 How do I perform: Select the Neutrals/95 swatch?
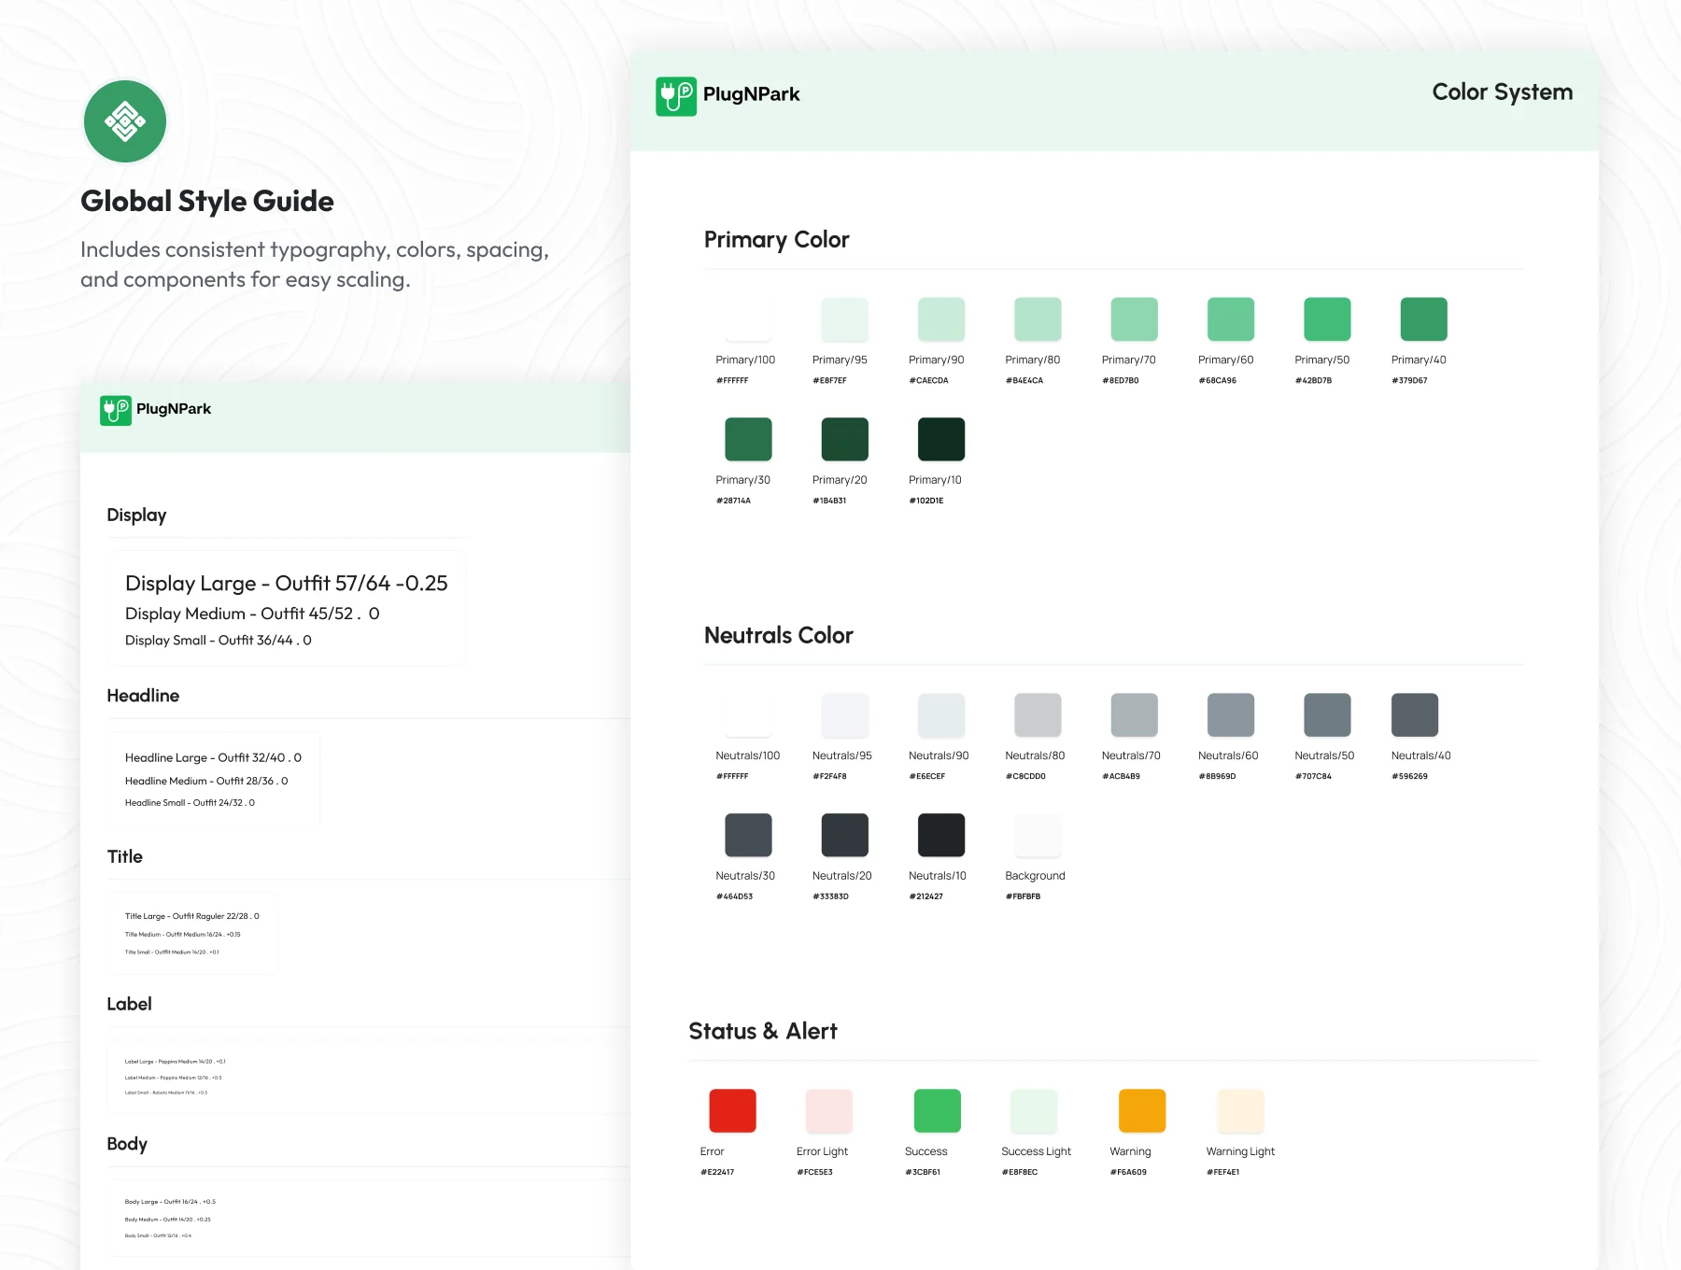tap(844, 715)
